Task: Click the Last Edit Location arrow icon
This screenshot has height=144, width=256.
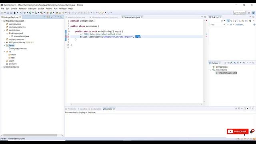Action: click(x=100, y=13)
